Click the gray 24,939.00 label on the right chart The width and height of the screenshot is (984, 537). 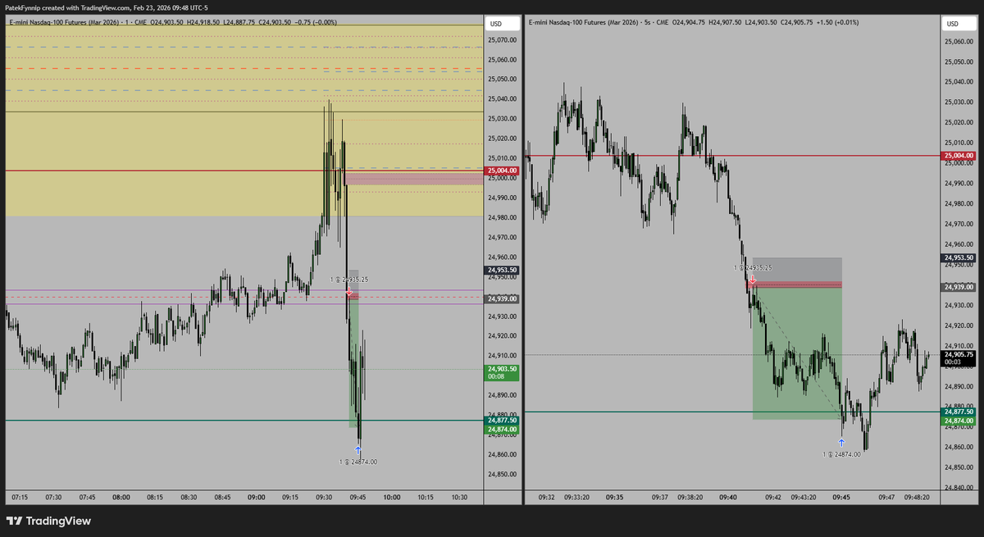pos(959,287)
